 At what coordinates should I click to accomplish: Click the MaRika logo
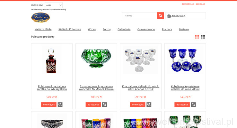pyautogui.click(x=40, y=18)
